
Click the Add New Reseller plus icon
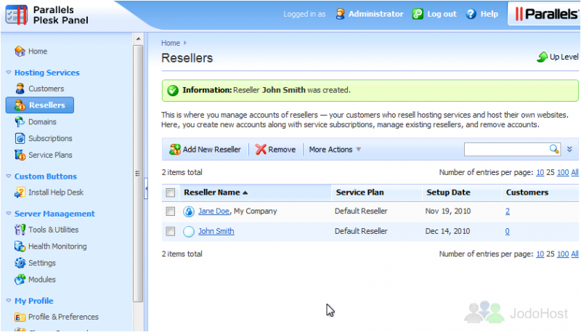(174, 150)
